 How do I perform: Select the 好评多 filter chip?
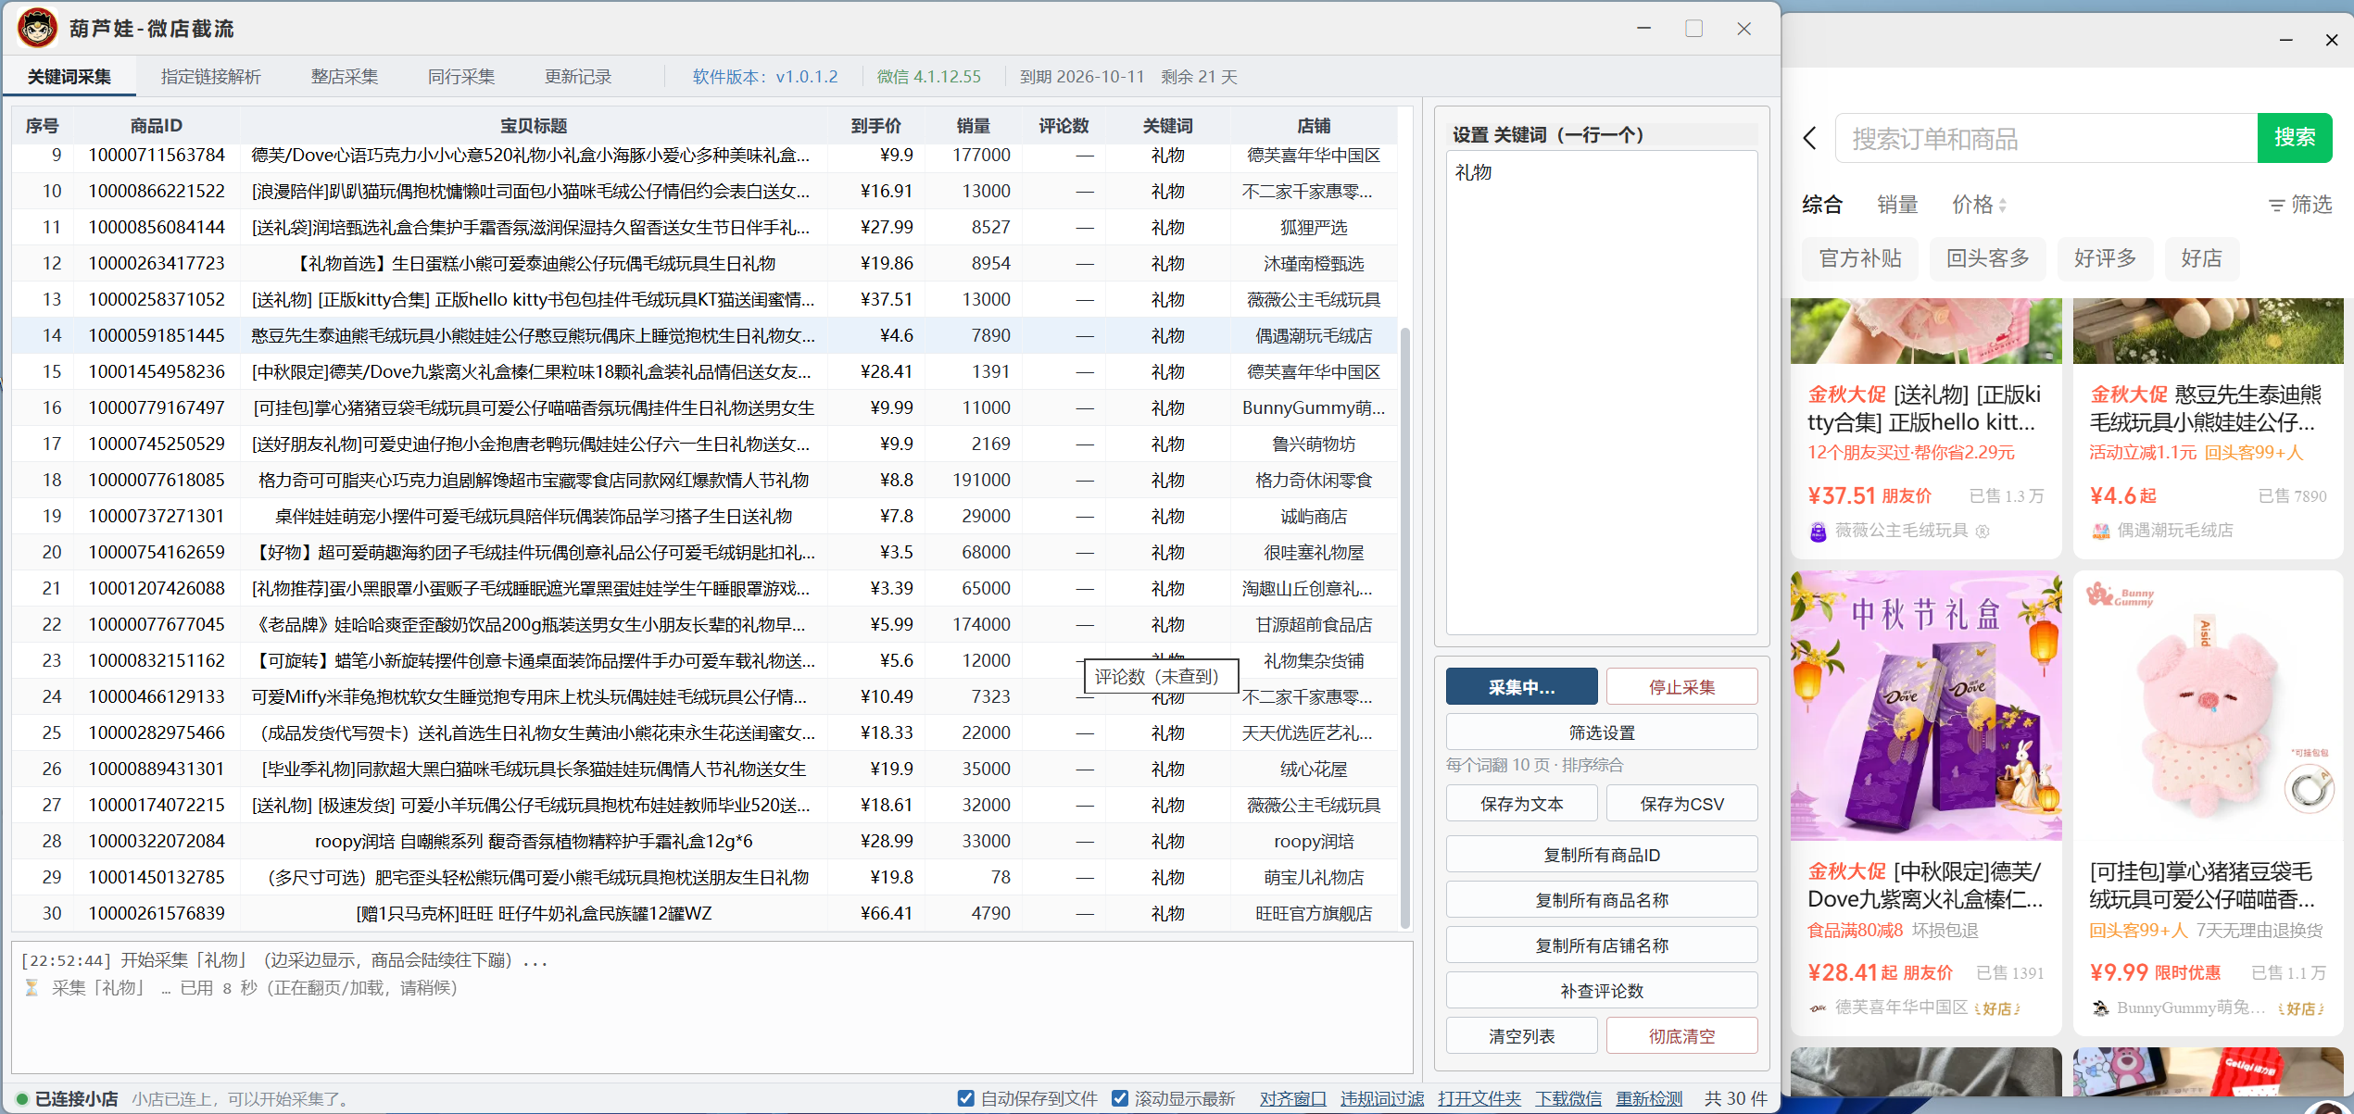(x=2105, y=258)
